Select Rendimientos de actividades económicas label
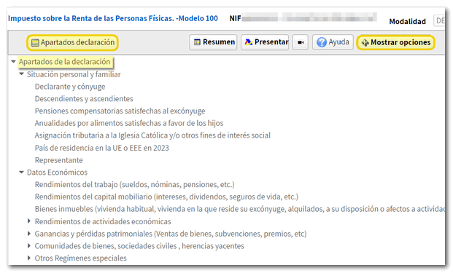Viewport: 453px width, 273px height. click(x=103, y=221)
